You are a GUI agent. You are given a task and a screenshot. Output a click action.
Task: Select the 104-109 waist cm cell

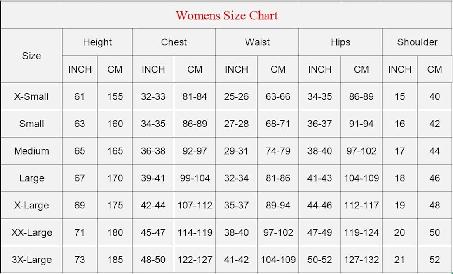pos(278,260)
